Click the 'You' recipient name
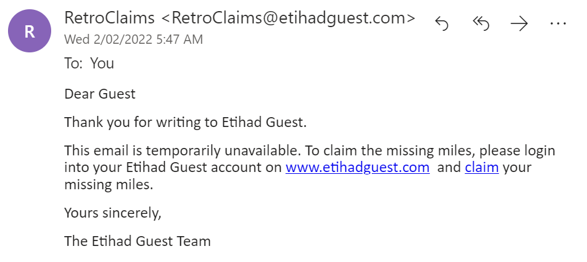 coord(102,63)
